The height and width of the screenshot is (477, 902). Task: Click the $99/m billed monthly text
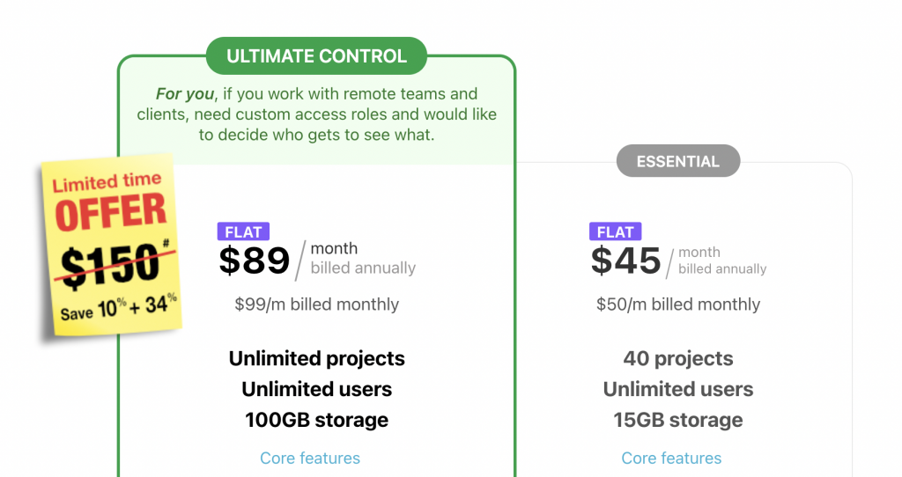[316, 304]
